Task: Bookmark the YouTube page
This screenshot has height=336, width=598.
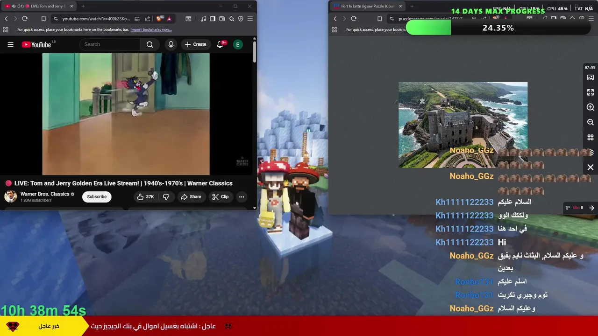Action: pyautogui.click(x=43, y=19)
